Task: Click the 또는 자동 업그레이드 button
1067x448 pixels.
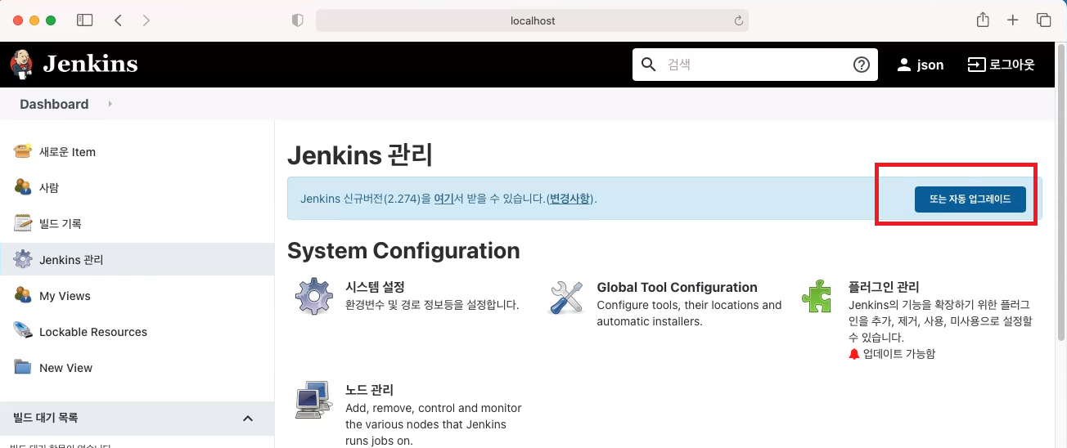Action: 970,199
